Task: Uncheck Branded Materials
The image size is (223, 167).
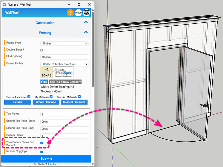Action: pos(79,97)
